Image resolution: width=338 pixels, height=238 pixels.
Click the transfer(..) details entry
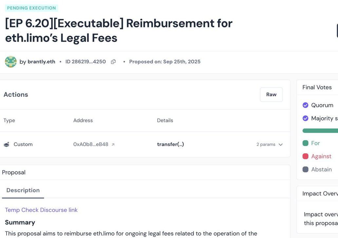(170, 144)
